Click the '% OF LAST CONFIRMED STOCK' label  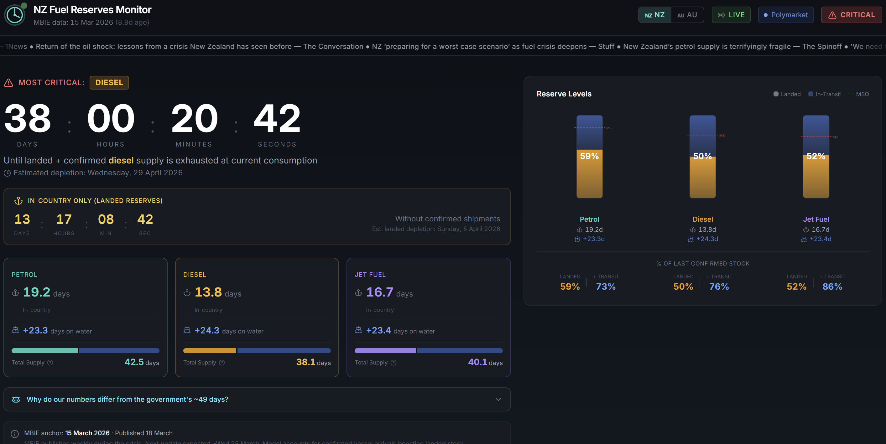tap(703, 264)
